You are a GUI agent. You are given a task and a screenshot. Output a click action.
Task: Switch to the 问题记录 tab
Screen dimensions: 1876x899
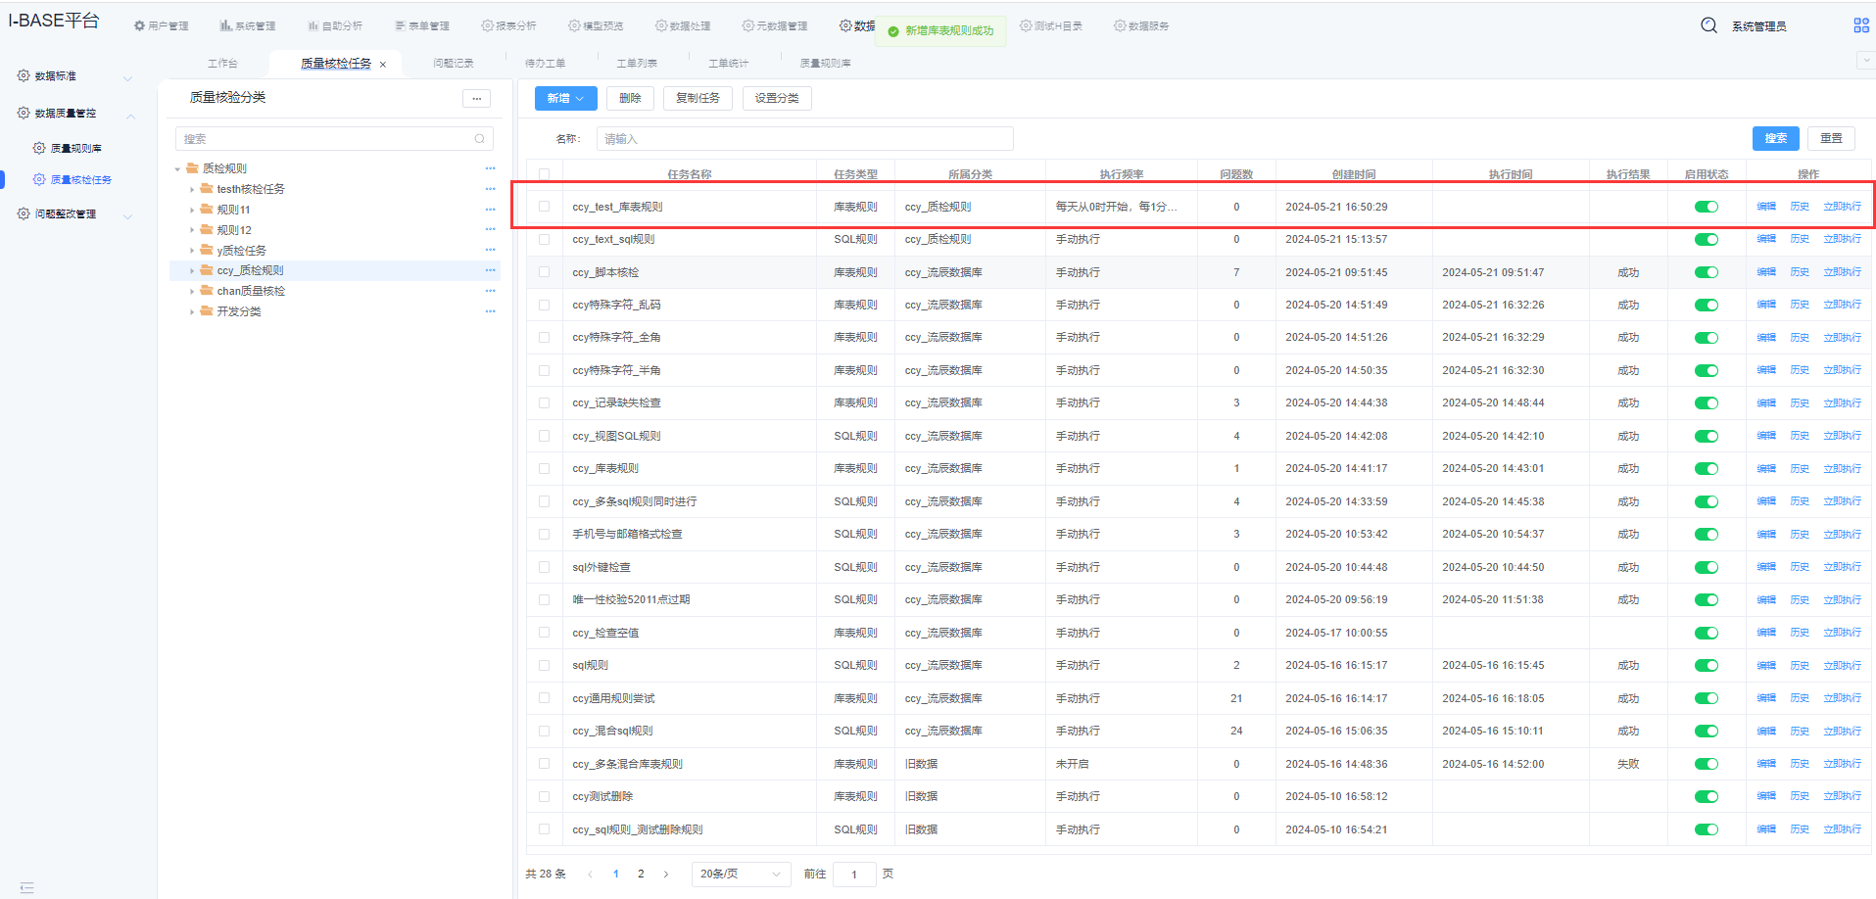click(454, 63)
